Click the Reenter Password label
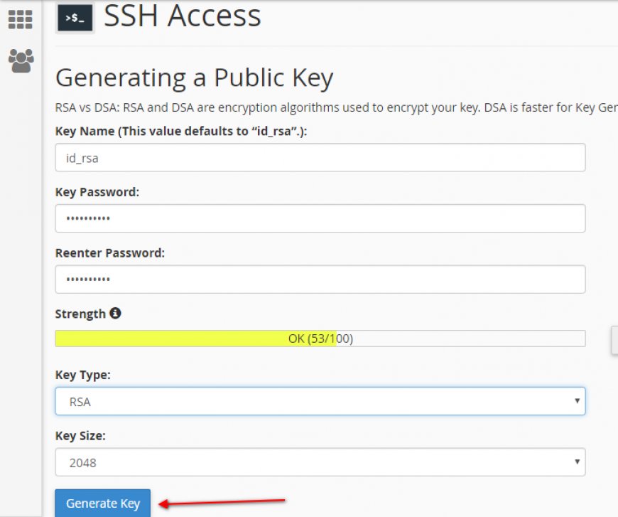The width and height of the screenshot is (618, 517). pos(109,253)
